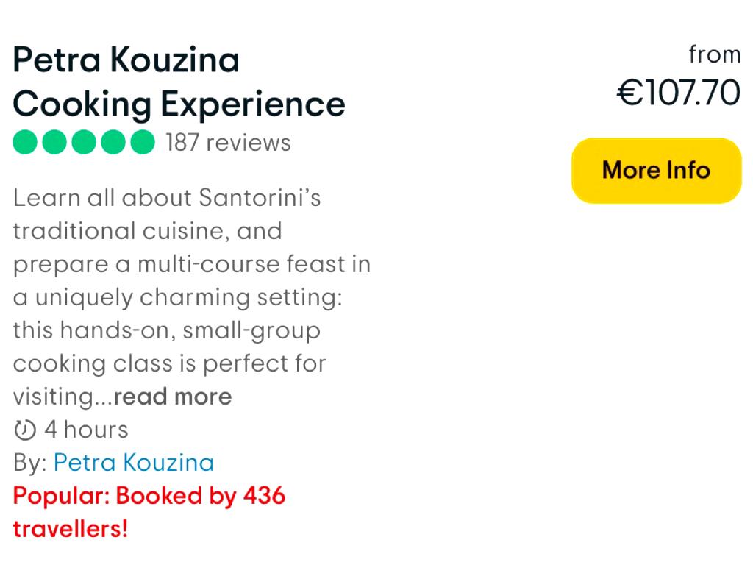Image resolution: width=753 pixels, height=565 pixels.
Task: Select the fourth green rating bubble
Action: pos(114,143)
